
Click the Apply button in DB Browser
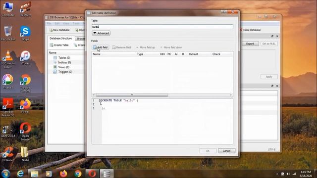click(x=269, y=77)
